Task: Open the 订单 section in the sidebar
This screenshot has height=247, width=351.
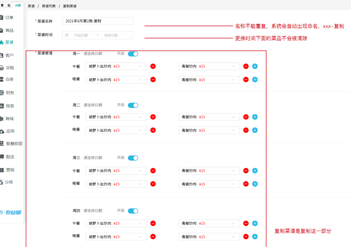Action: point(9,17)
